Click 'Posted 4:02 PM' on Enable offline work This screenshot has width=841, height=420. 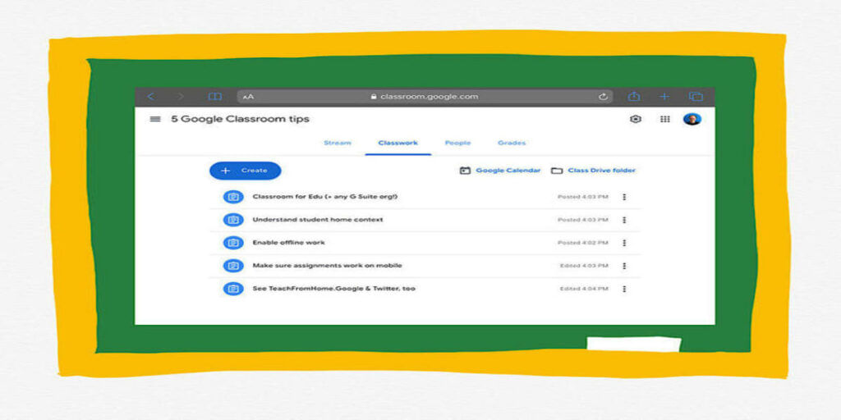click(582, 243)
